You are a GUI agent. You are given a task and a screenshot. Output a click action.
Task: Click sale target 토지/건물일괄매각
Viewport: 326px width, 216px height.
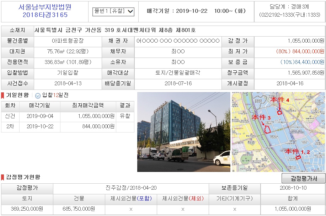pyautogui.click(x=178, y=73)
